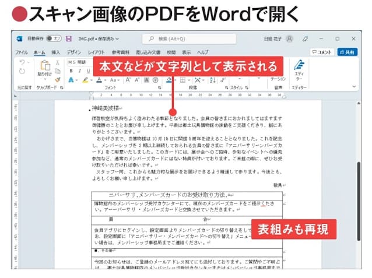The height and width of the screenshot is (278, 372).
Task: Open the デザイン tab
Action: pos(74,52)
